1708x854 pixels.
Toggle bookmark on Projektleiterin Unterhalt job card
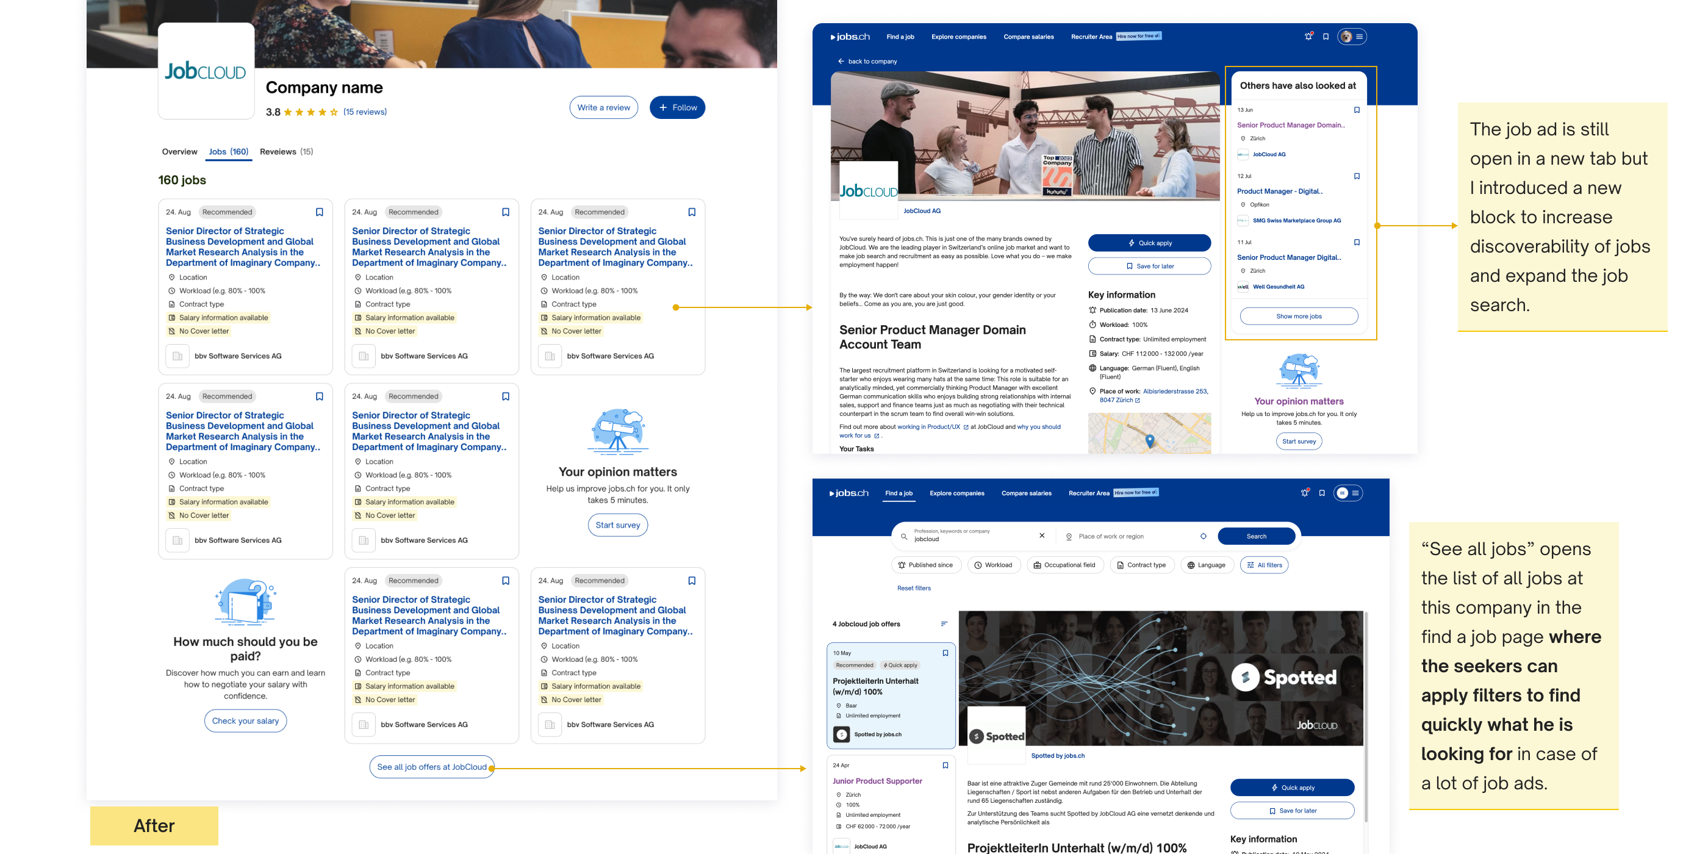click(945, 653)
